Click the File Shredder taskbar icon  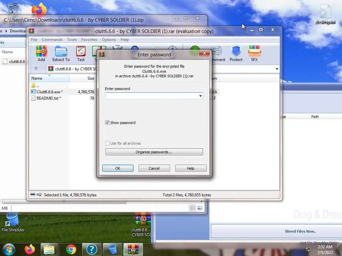pos(112,249)
